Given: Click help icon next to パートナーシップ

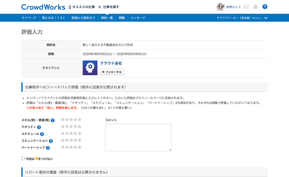Looking at the screenshot, I should (x=48, y=148).
